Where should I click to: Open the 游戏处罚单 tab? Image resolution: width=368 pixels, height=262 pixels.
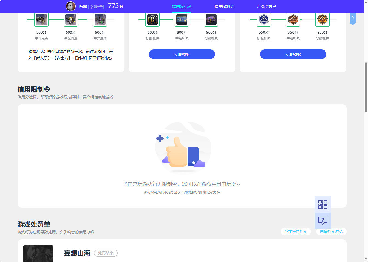point(266,6)
